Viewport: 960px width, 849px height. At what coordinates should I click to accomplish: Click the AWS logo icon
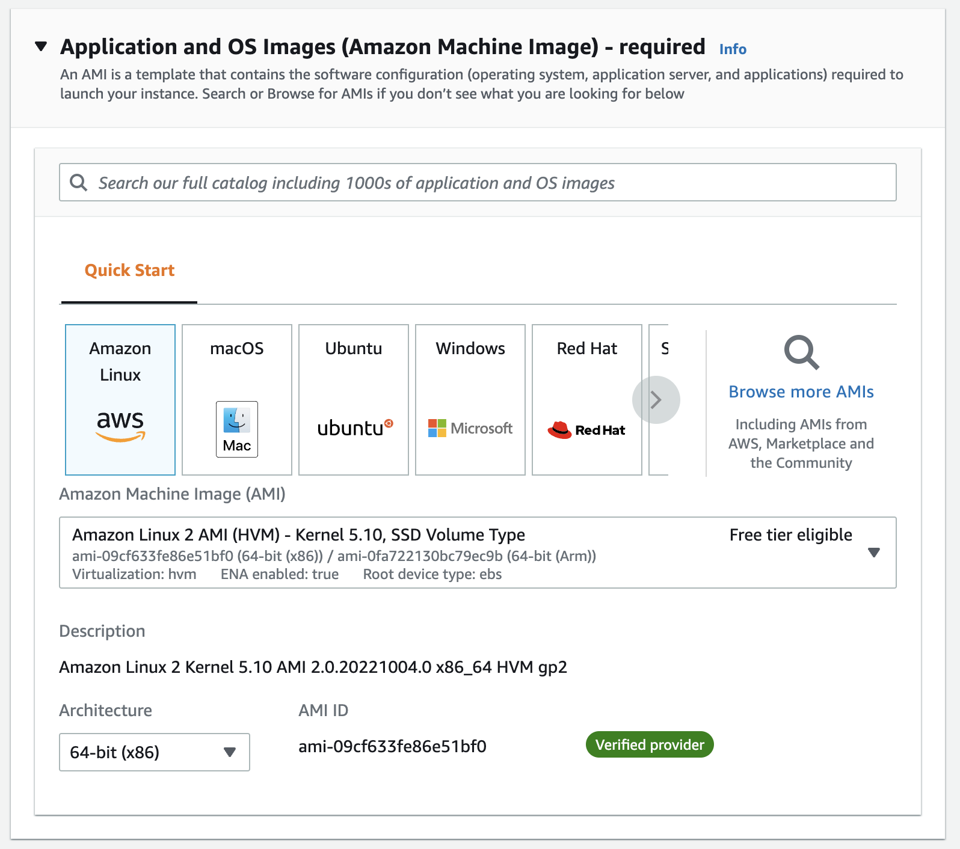120,426
